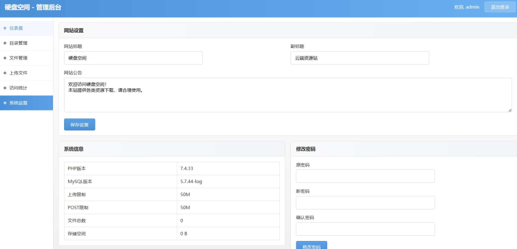Click the 欢迎, admin text
The image size is (517, 249).
[467, 7]
